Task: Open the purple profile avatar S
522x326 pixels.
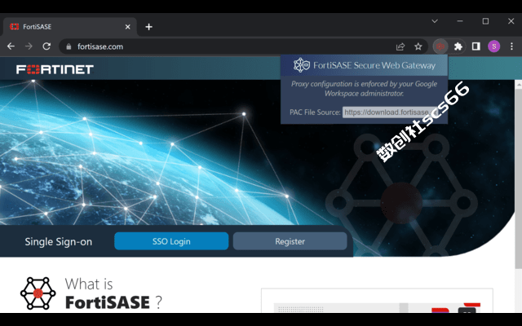Action: (494, 46)
